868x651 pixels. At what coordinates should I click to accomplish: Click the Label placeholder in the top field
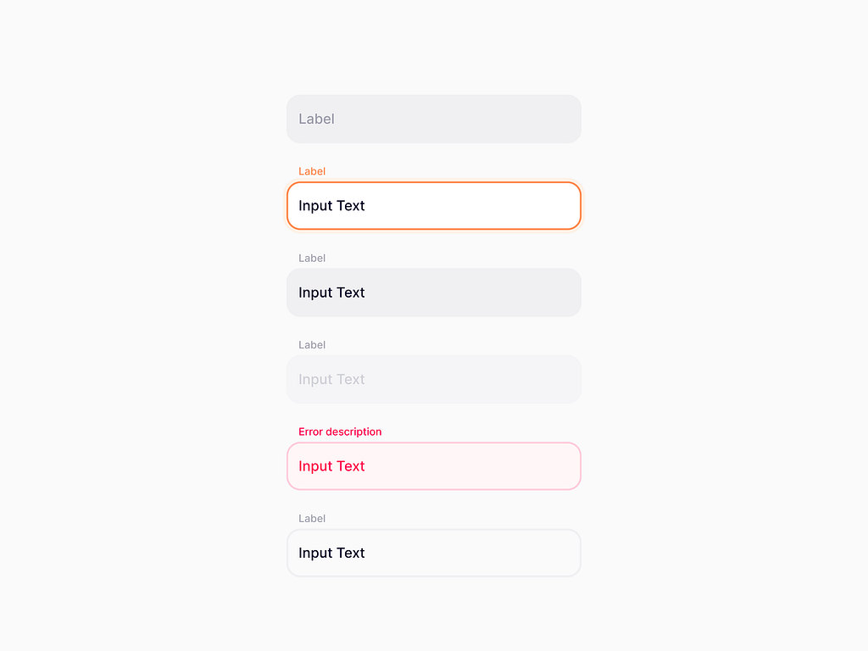coord(316,119)
